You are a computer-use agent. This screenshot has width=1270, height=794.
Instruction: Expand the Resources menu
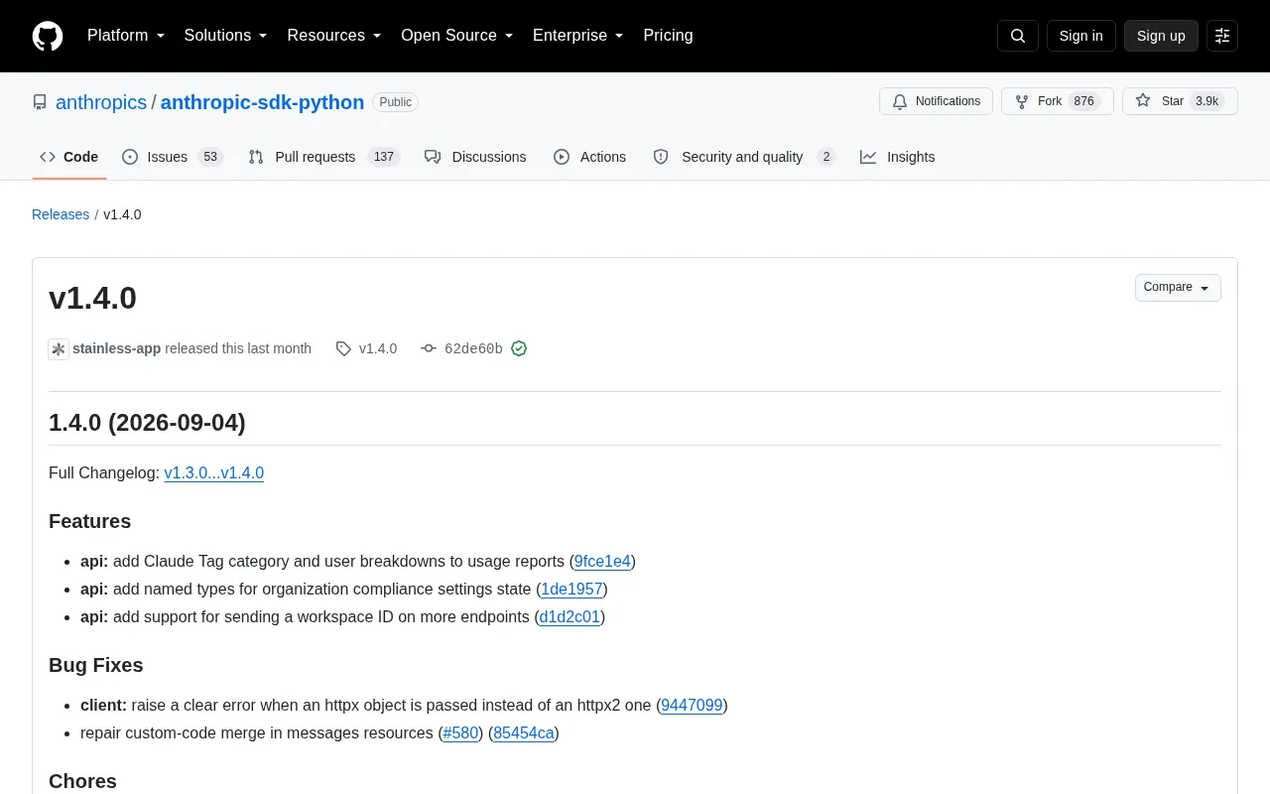pos(334,36)
